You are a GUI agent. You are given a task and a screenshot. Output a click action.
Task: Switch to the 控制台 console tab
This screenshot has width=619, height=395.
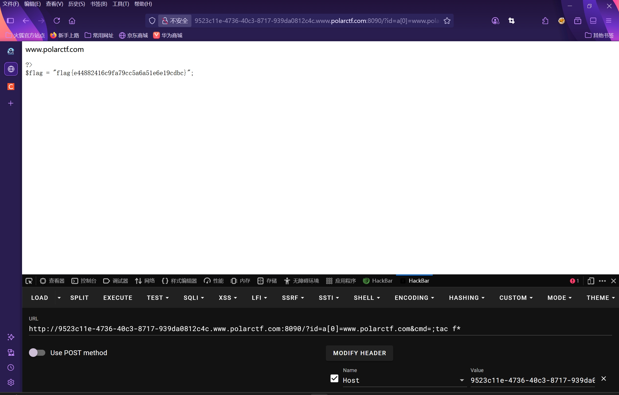(x=84, y=281)
